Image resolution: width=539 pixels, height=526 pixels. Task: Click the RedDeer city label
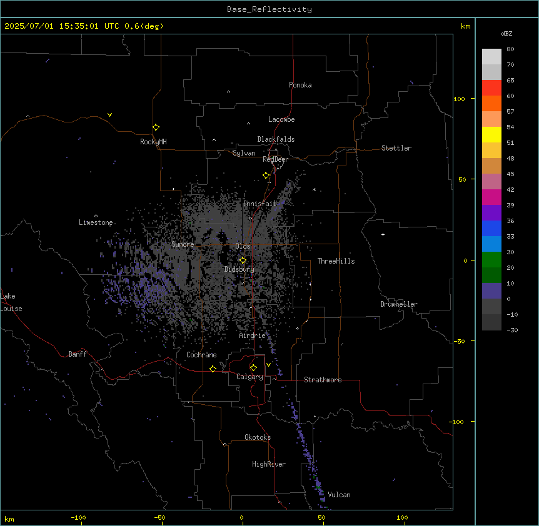275,159
